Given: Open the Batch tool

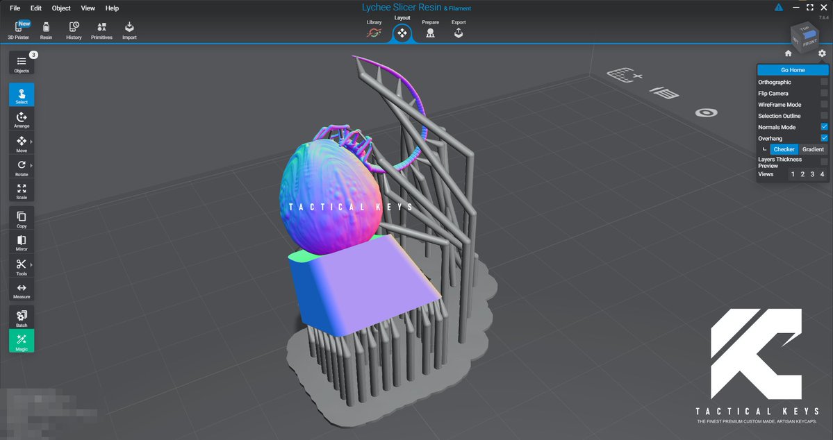Looking at the screenshot, I should [22, 317].
